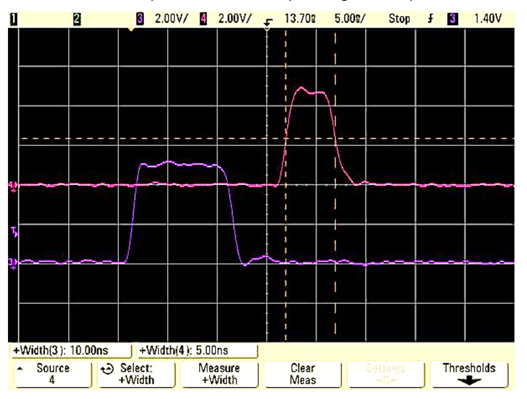The width and height of the screenshot is (527, 399).
Task: Click the trigger level T marker
Action: (14, 231)
